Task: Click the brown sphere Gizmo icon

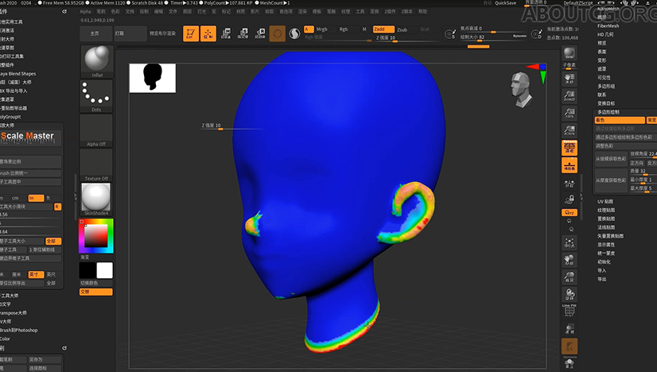Action: [x=277, y=33]
